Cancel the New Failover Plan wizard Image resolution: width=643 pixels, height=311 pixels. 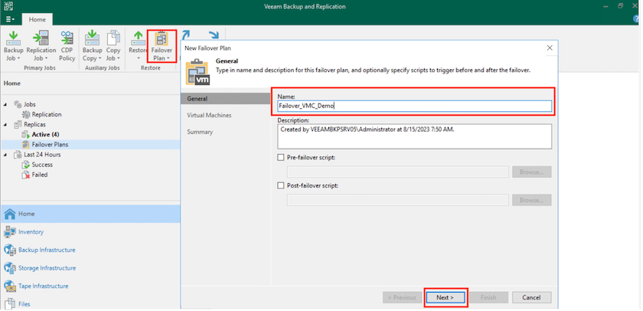[x=531, y=297]
